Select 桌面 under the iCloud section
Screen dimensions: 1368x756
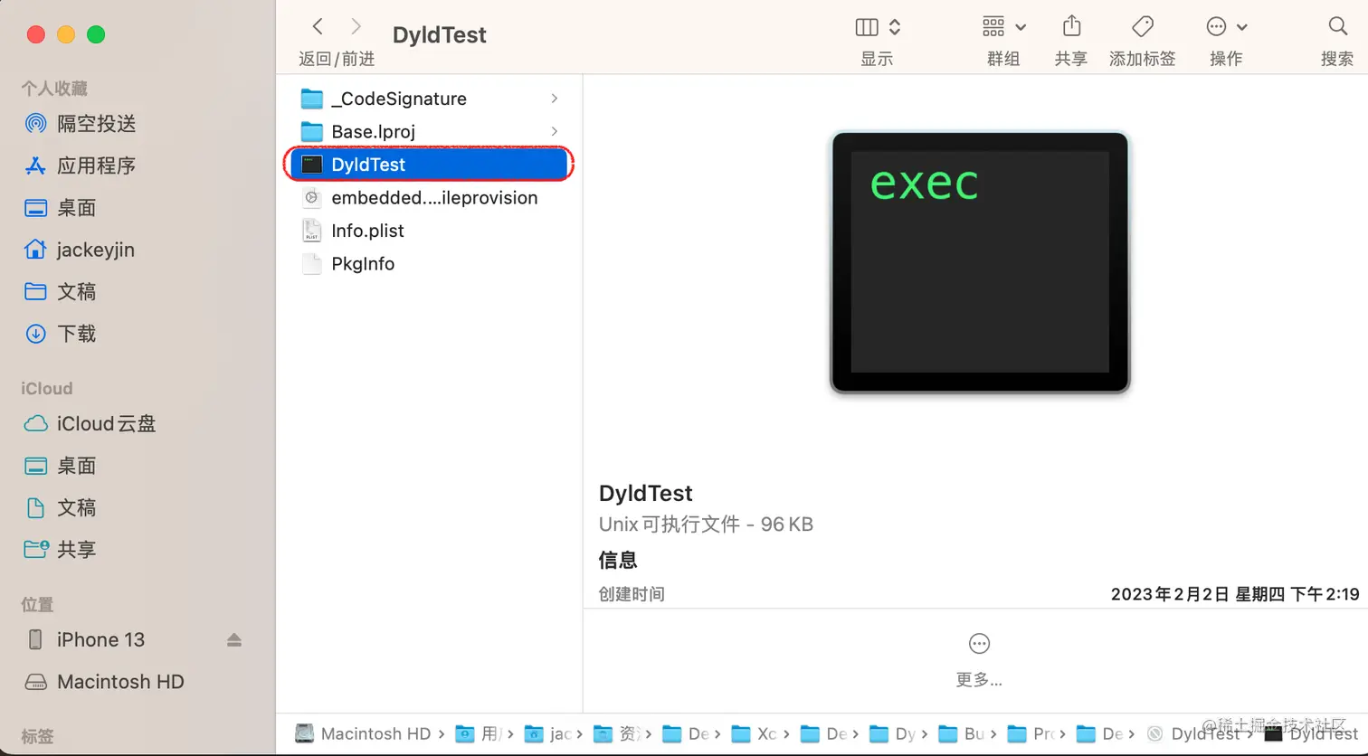(x=60, y=466)
